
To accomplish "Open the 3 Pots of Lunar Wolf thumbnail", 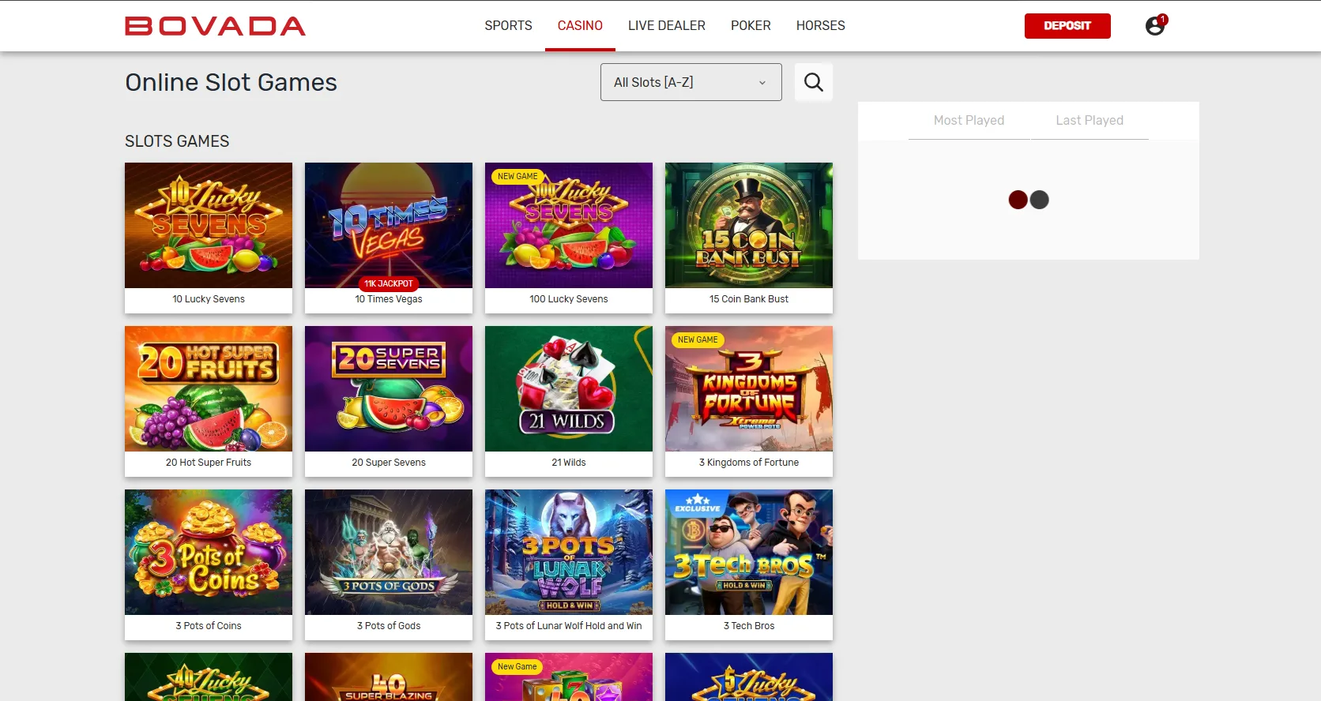I will coord(569,552).
